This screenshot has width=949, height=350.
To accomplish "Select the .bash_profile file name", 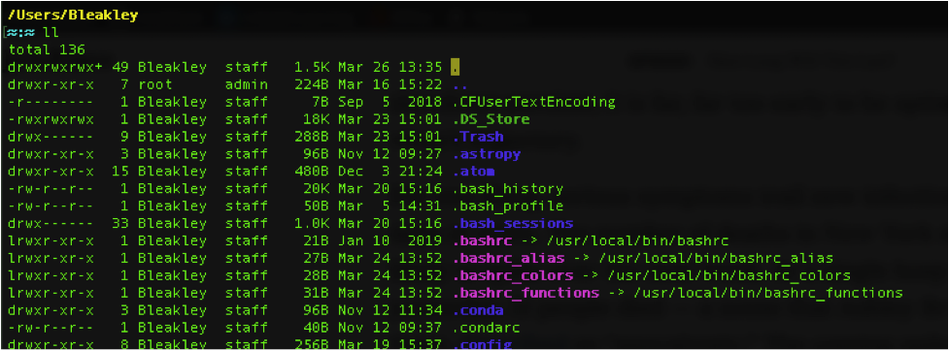I will pyautogui.click(x=508, y=207).
